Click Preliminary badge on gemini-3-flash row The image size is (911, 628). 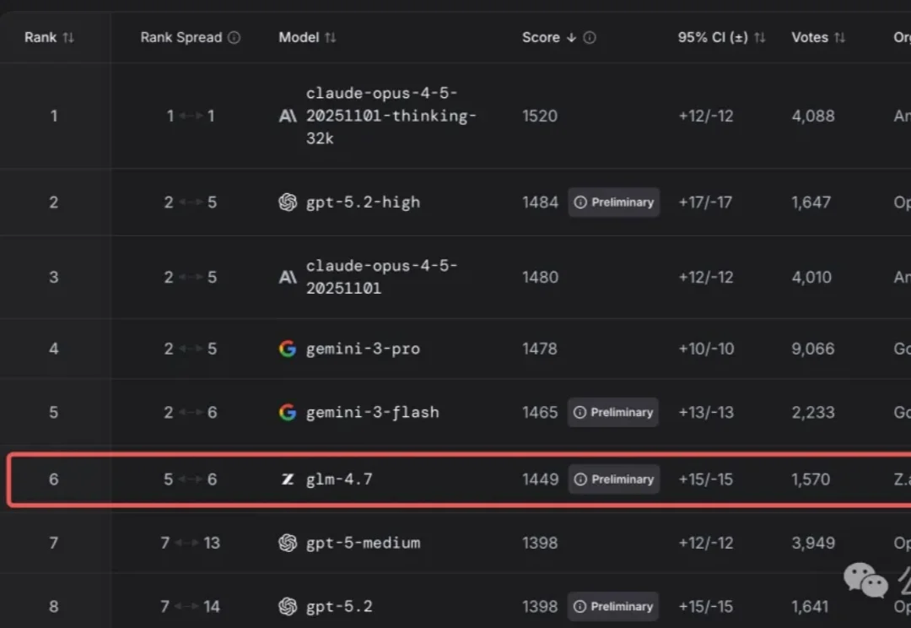coord(613,413)
